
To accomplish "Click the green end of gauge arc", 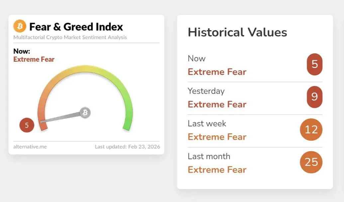I will coord(128,122).
